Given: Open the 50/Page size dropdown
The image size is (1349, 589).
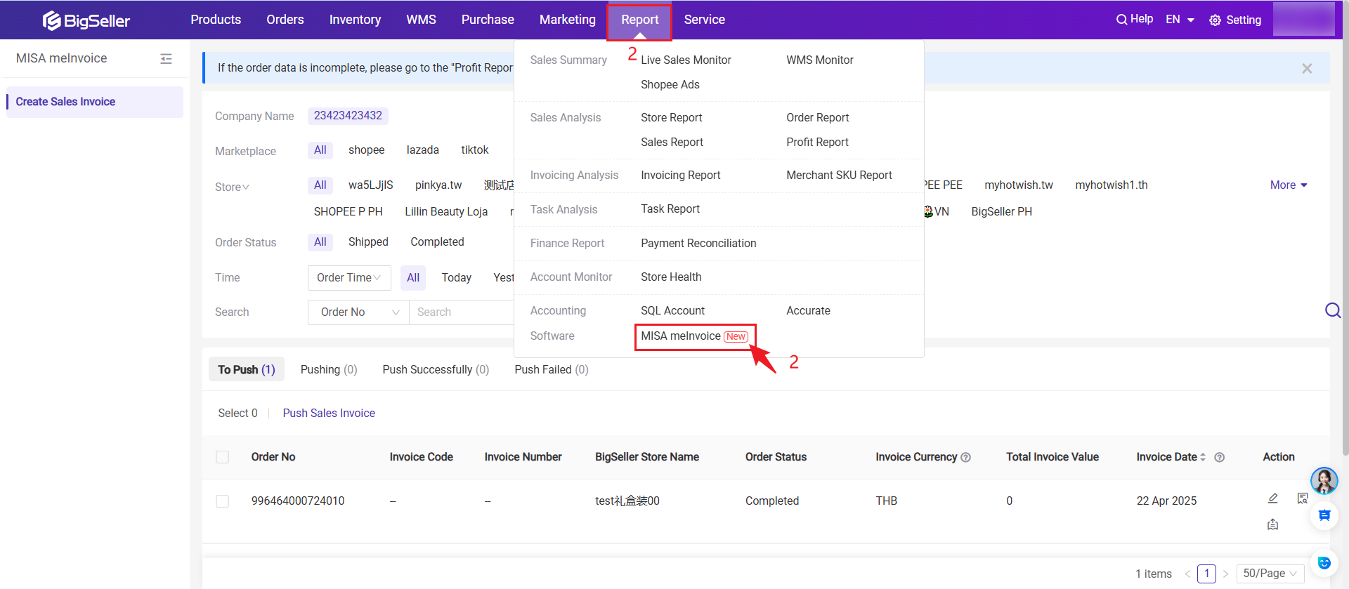Looking at the screenshot, I should click(x=1270, y=574).
